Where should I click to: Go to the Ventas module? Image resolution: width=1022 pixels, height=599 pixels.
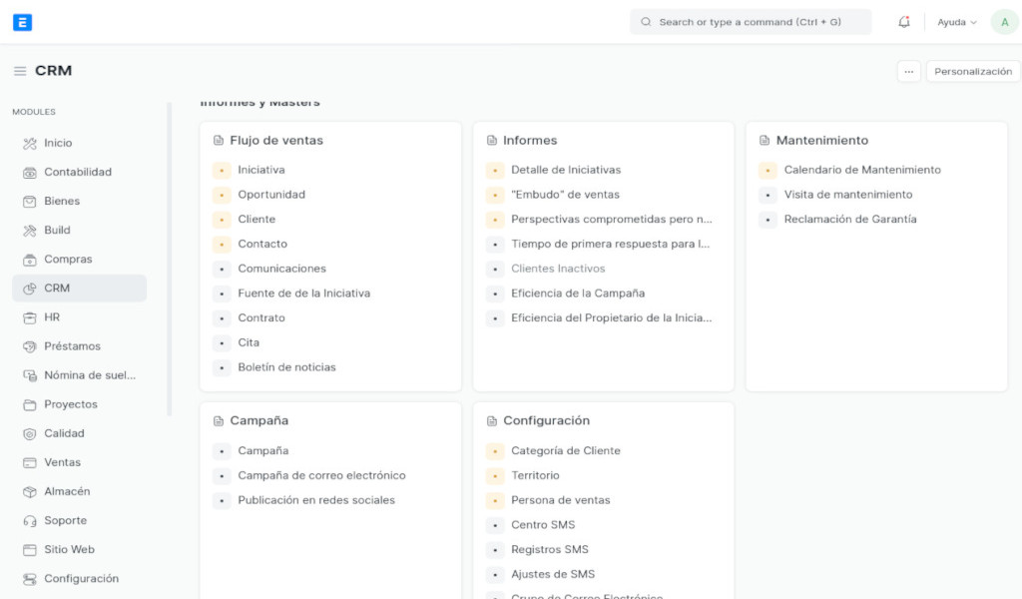[62, 463]
